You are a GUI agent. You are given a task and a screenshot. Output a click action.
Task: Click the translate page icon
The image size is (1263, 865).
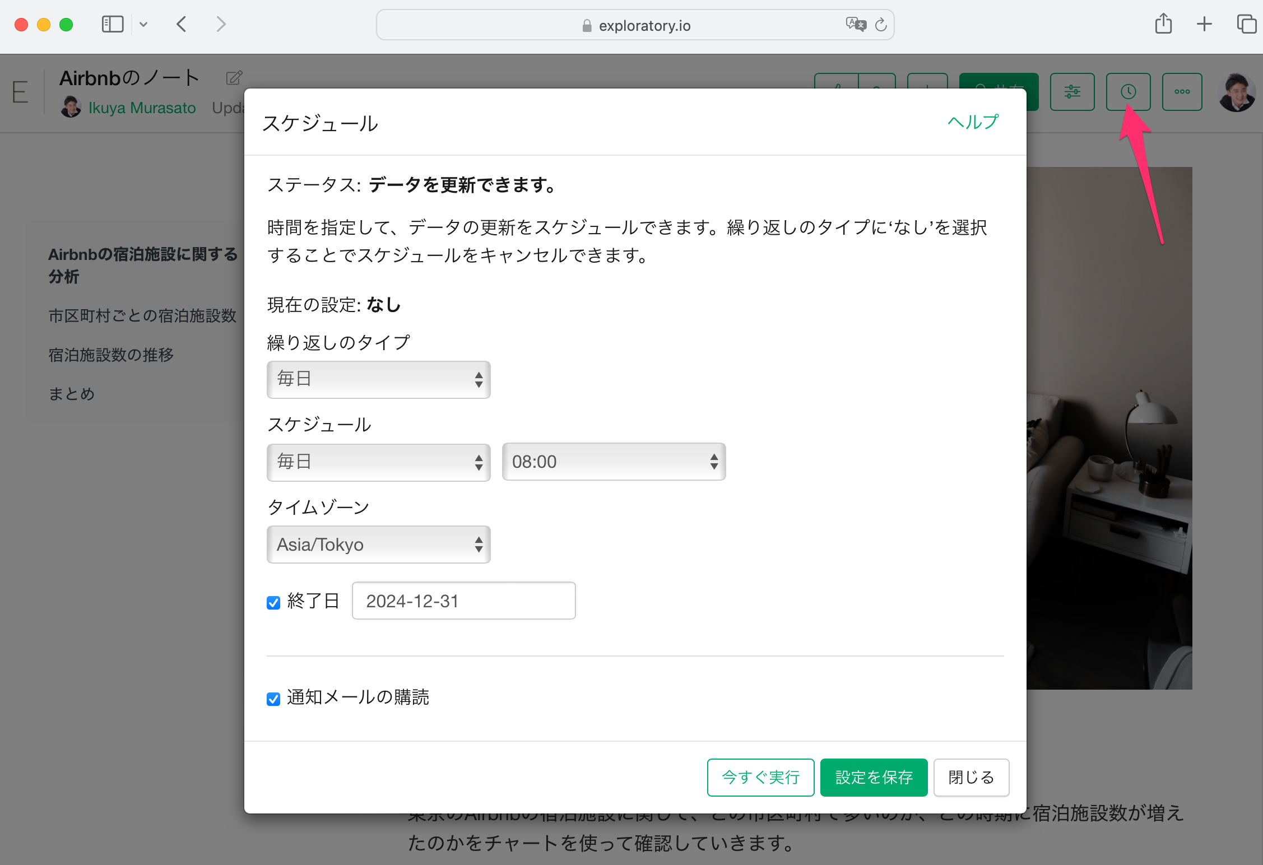(856, 24)
